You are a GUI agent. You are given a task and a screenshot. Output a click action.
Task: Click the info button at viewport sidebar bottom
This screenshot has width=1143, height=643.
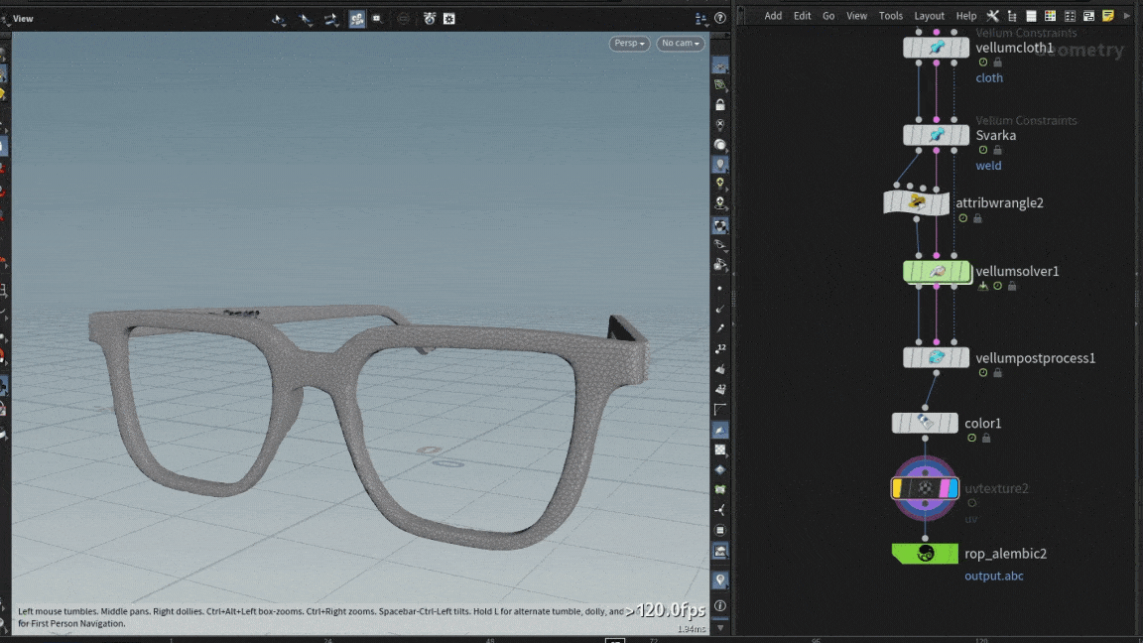coord(720,605)
